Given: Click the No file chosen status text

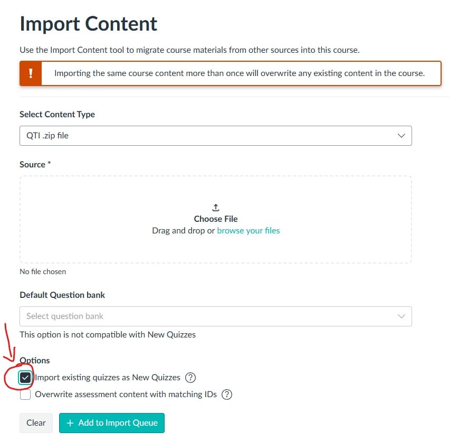Looking at the screenshot, I should click(x=43, y=271).
